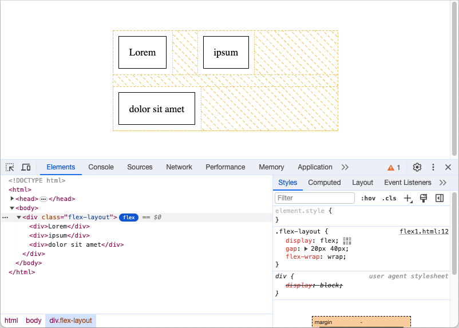Activate the inspect element picker icon

[10, 167]
